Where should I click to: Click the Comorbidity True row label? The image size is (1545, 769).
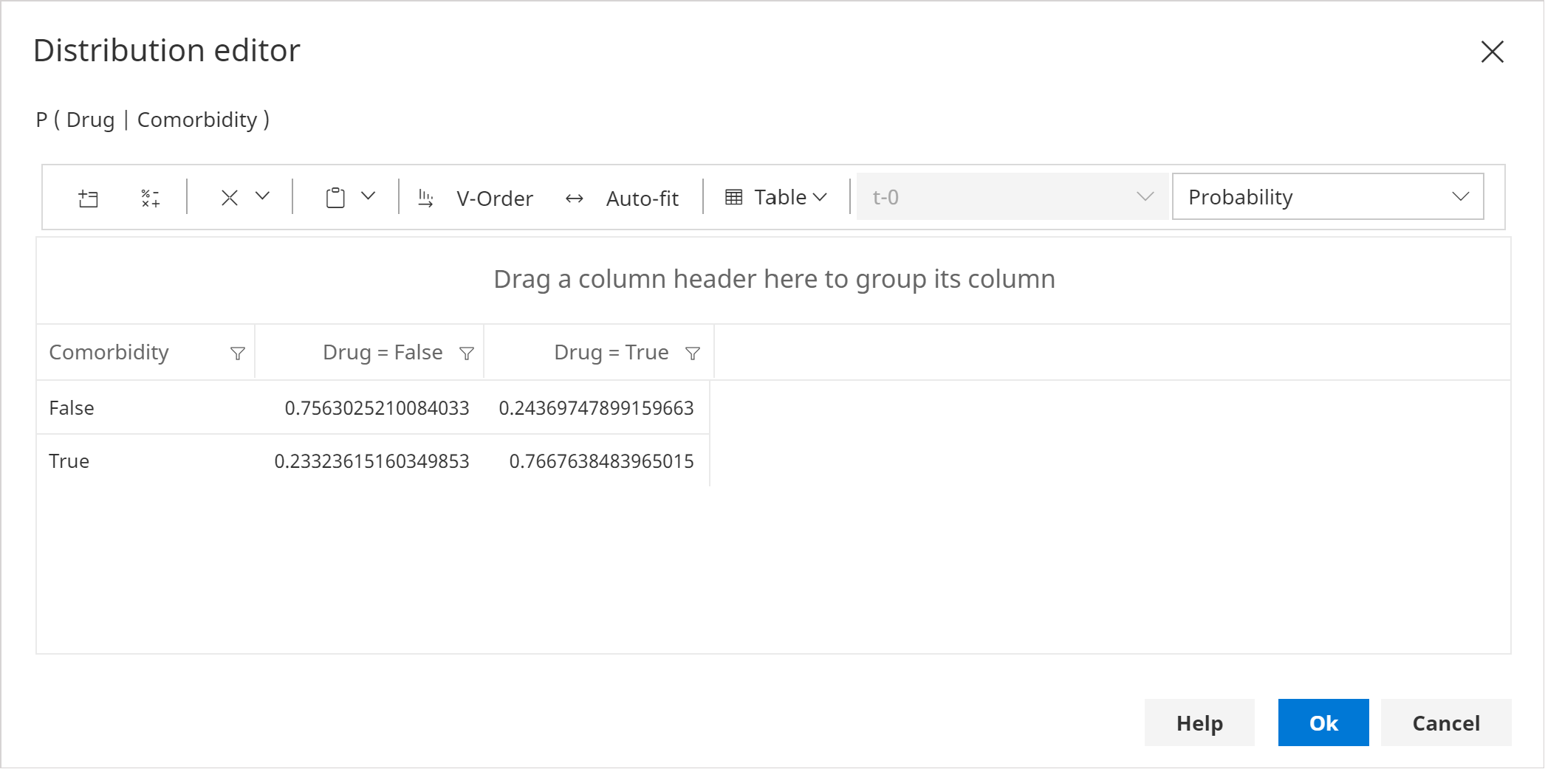click(69, 461)
